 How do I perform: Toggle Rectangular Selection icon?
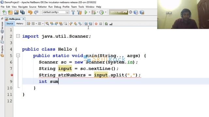65,24
